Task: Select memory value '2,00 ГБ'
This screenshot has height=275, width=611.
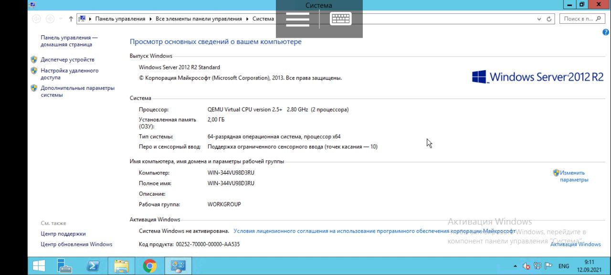Action: 216,120
